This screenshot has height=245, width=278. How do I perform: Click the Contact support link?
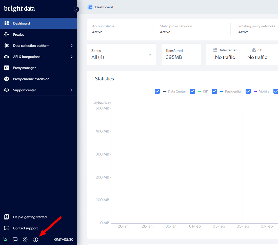[25, 228]
